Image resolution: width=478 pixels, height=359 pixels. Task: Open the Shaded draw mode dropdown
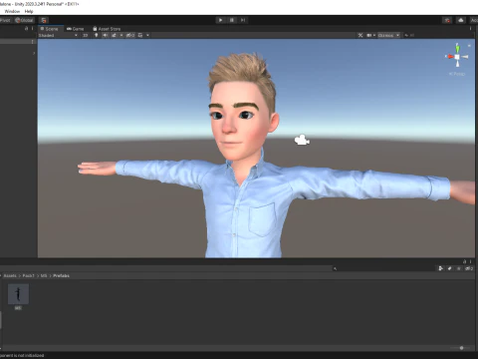point(58,35)
